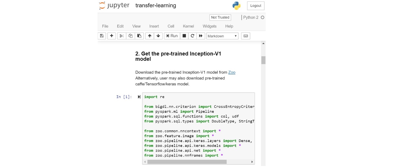Copy selected cells icon

point(130,36)
